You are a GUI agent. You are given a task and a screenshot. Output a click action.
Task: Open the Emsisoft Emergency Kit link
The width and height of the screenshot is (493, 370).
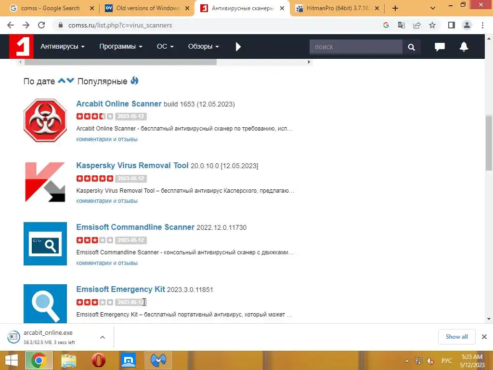click(120, 289)
